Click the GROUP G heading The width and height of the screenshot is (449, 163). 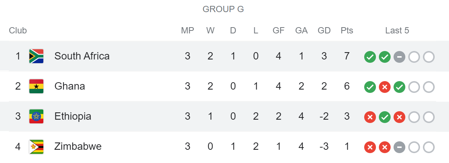(223, 9)
